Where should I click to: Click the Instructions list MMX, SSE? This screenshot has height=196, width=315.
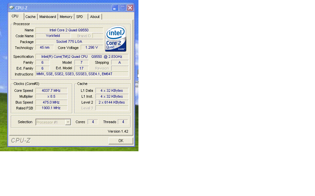click(82, 74)
